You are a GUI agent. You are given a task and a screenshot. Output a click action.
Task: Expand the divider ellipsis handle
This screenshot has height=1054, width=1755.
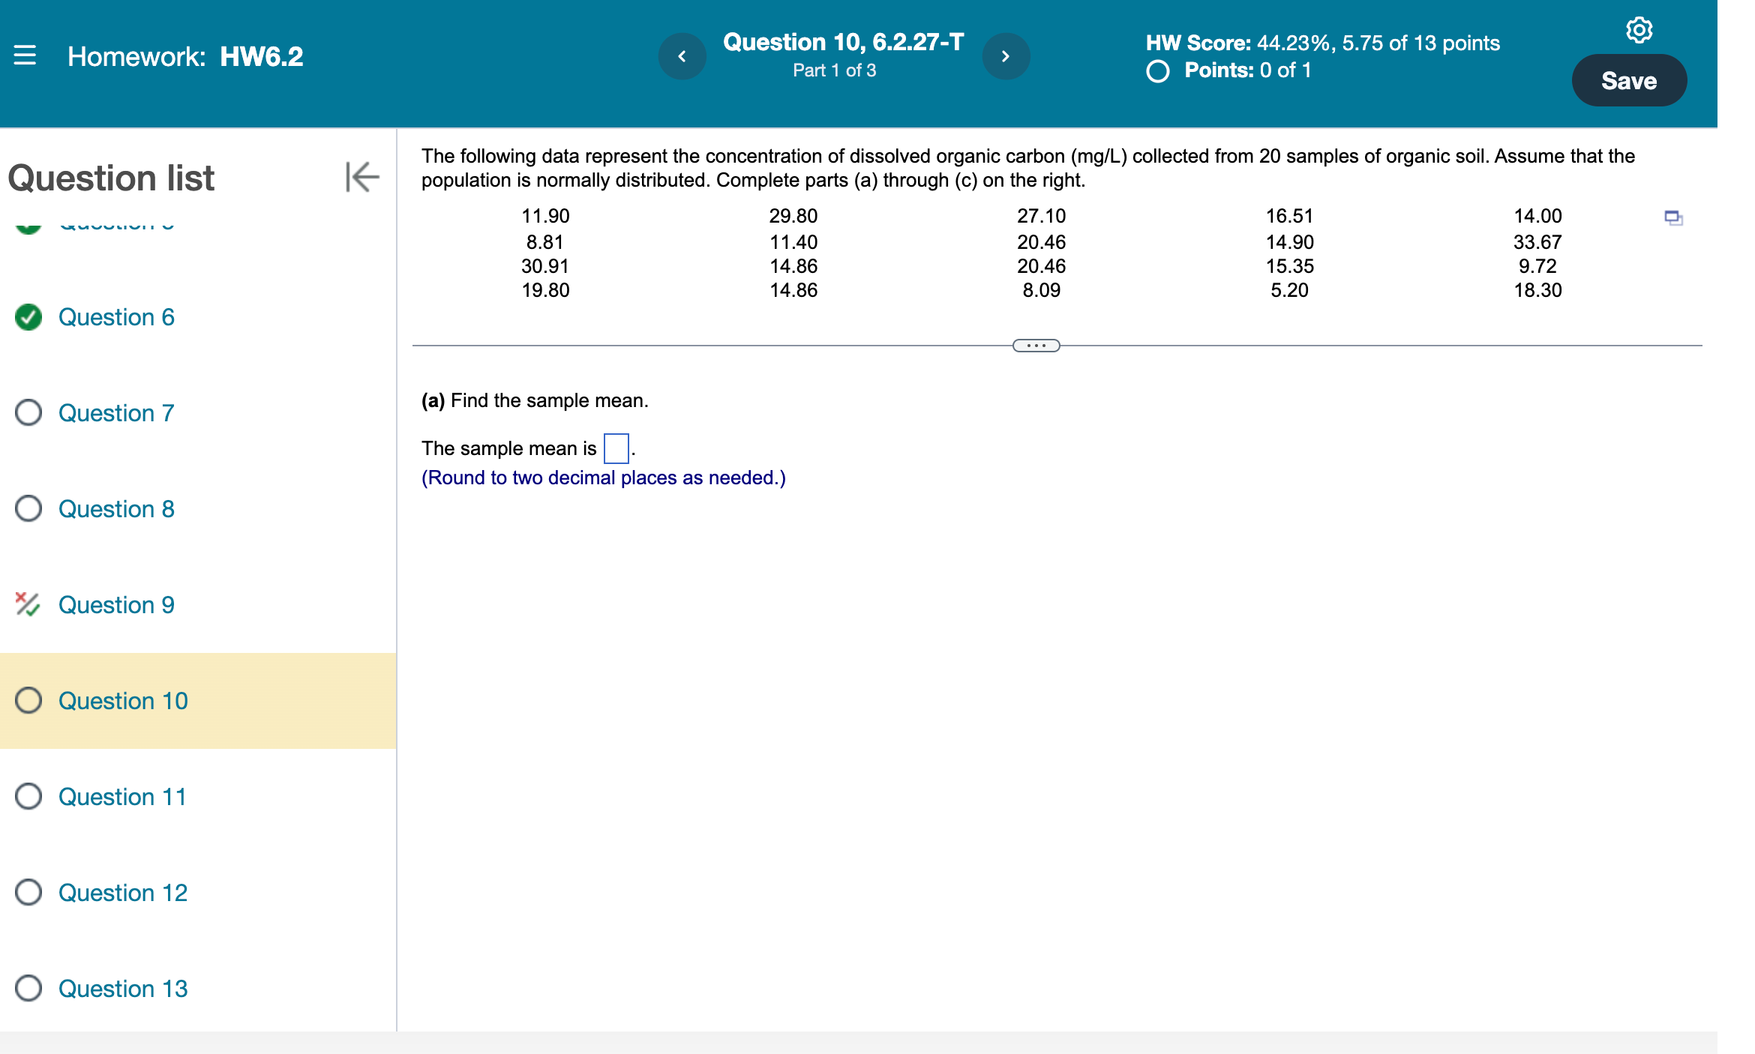coord(1036,346)
